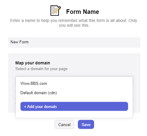147x136 pixels.
Task: Click the + Add your domain button
Action: [x=74, y=107]
